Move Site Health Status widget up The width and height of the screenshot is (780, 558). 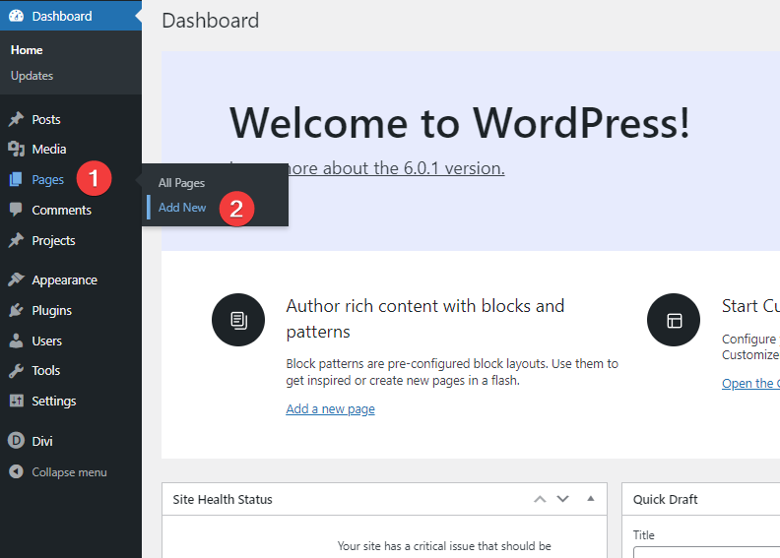tap(540, 499)
